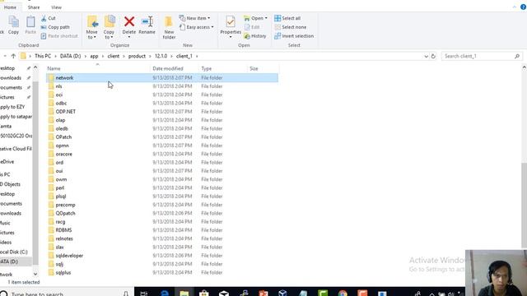Collapse the ribbon with the chevron
The height and width of the screenshot is (296, 527).
coord(514,7)
